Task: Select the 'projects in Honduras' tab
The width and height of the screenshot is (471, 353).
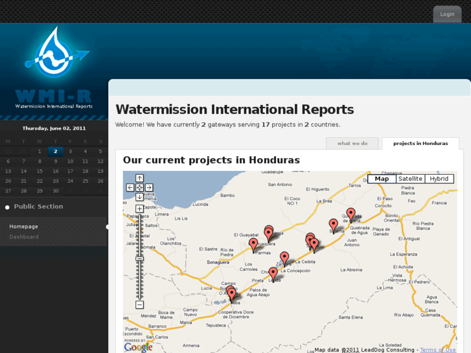Action: (x=420, y=143)
